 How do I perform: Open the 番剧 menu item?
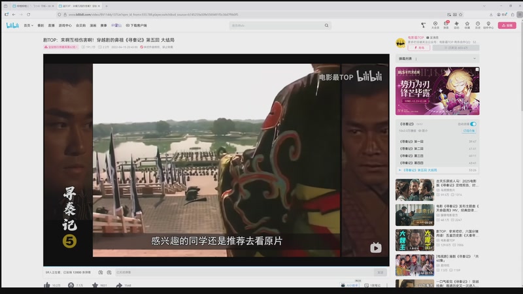41,25
